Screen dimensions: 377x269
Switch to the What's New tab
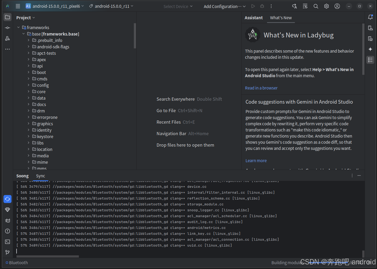pos(281,18)
